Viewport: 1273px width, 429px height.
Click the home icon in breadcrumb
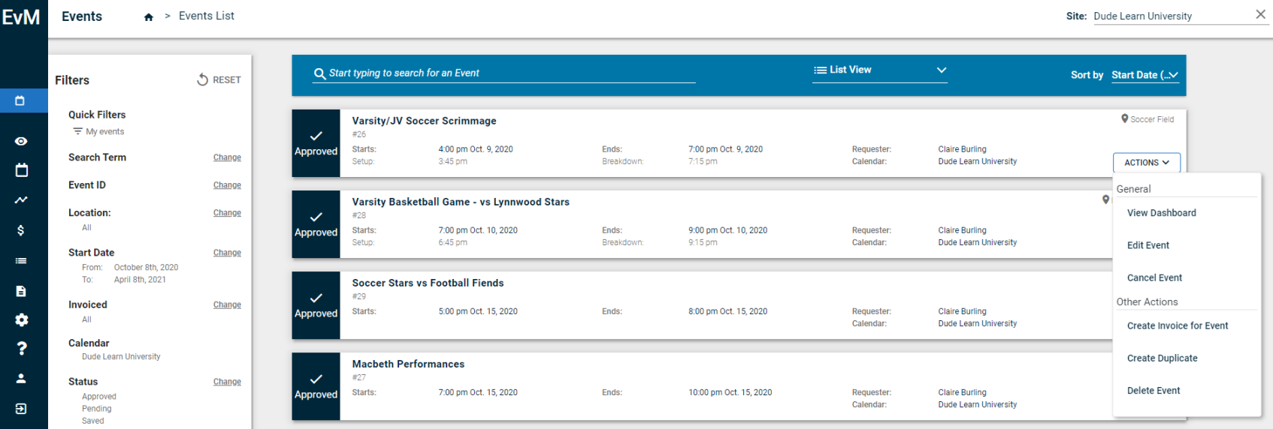click(149, 17)
